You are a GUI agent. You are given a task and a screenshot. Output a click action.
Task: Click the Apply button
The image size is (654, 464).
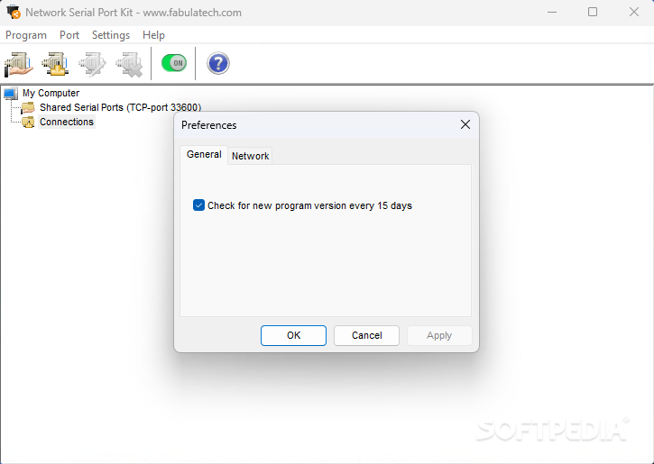(x=439, y=336)
